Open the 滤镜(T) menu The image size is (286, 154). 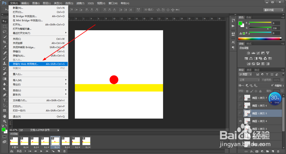point(80,3)
